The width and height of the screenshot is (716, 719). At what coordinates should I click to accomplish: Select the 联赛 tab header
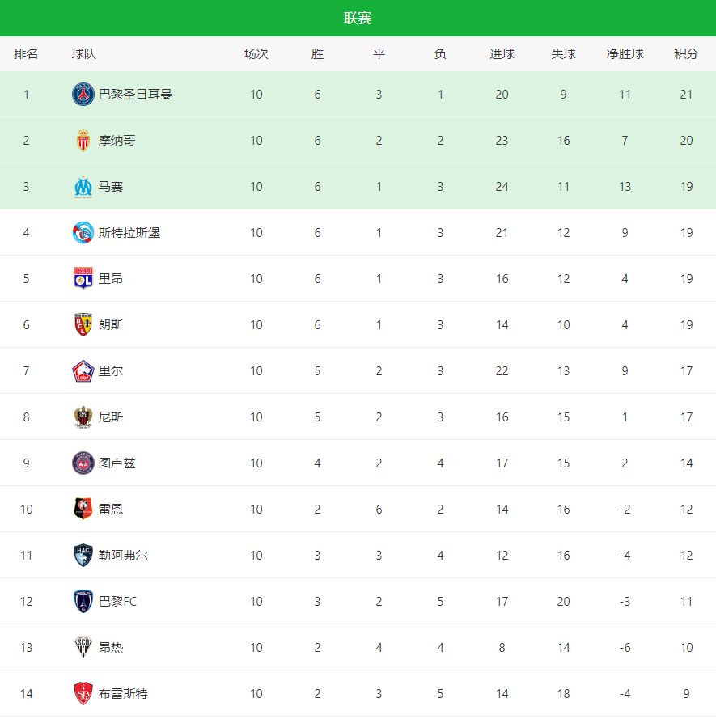[358, 18]
